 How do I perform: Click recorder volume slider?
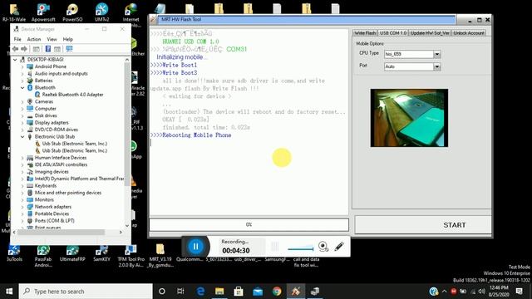(x=301, y=248)
